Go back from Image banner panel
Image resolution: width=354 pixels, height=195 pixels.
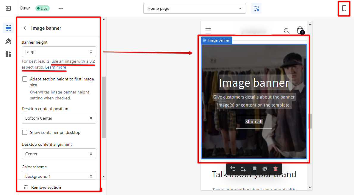(25, 28)
